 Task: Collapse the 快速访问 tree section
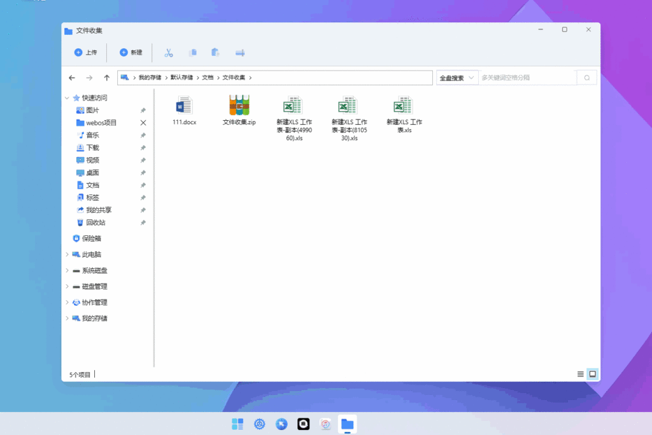(x=67, y=98)
